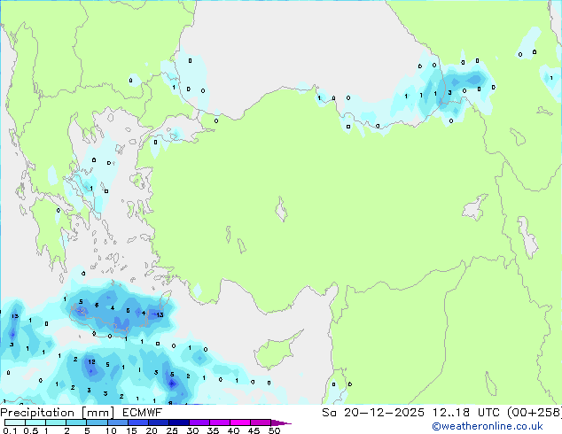Click the "40" legend scale label

233,430
